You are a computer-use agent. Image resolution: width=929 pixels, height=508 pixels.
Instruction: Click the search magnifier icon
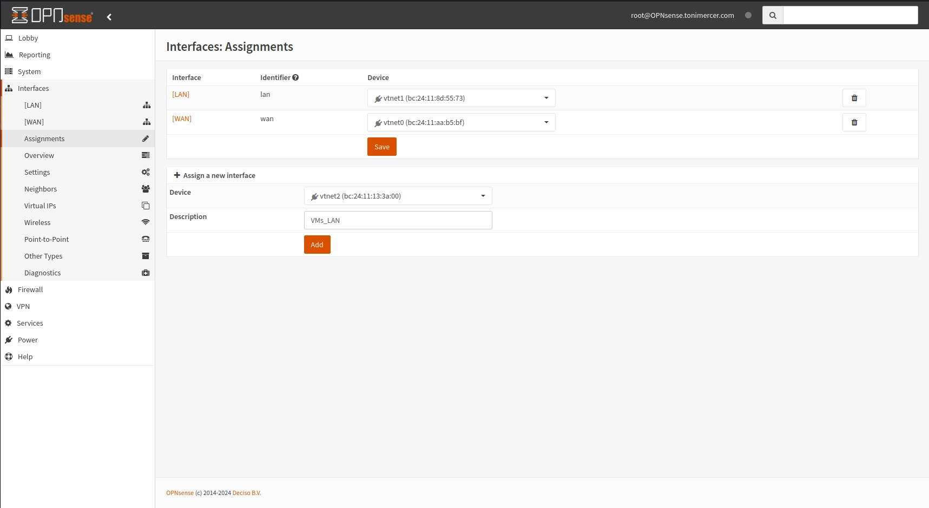(x=773, y=15)
